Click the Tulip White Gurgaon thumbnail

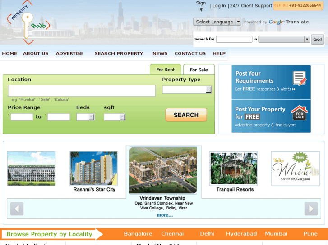coord(296,169)
